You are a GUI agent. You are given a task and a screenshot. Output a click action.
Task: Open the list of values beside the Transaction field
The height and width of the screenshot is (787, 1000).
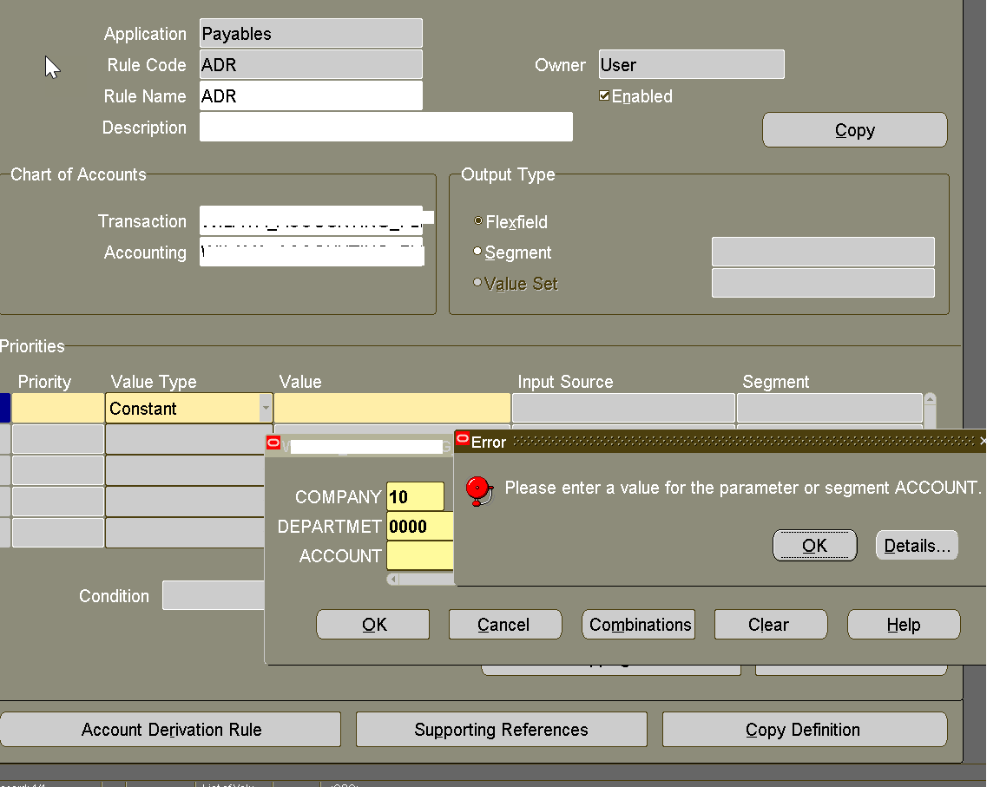tap(428, 216)
